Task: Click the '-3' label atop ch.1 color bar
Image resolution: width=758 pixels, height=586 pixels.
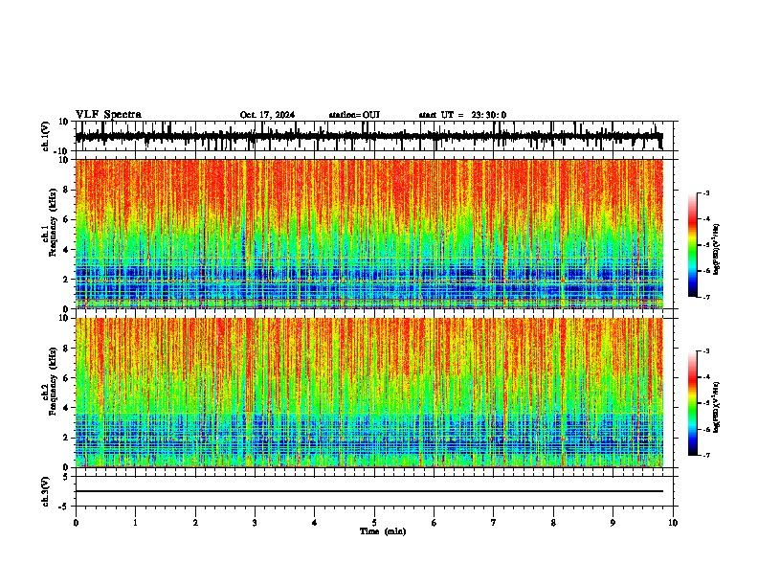Action: 706,192
